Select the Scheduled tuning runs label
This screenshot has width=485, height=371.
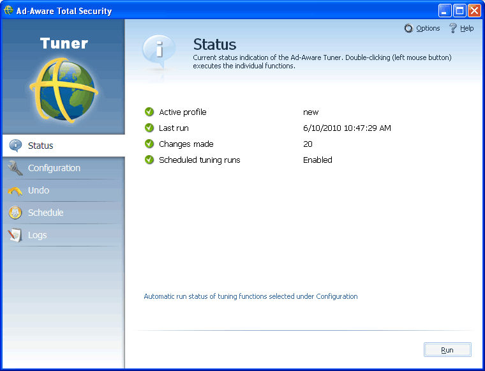pos(200,160)
